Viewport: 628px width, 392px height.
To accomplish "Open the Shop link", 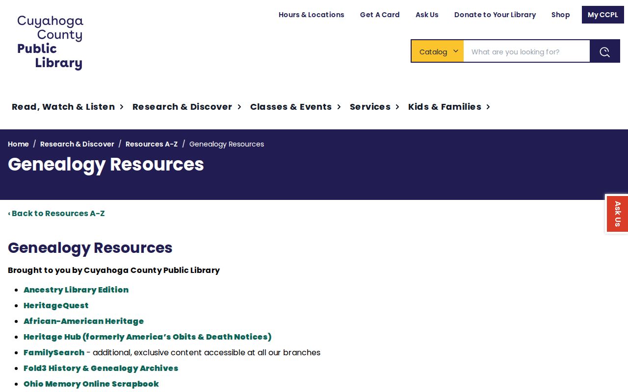I will 560,15.
